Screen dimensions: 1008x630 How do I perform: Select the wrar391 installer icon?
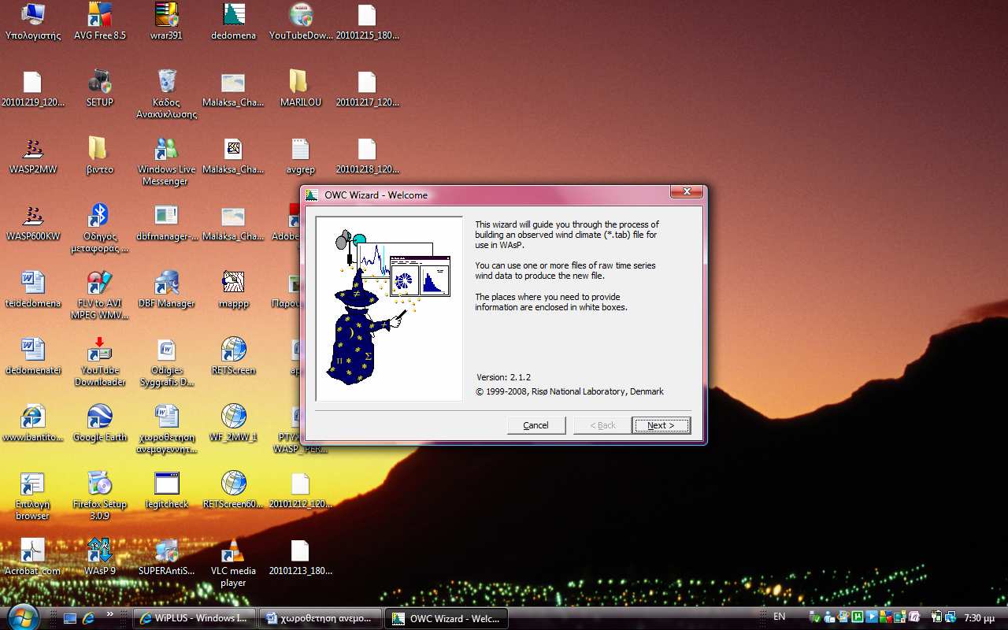[x=166, y=22]
